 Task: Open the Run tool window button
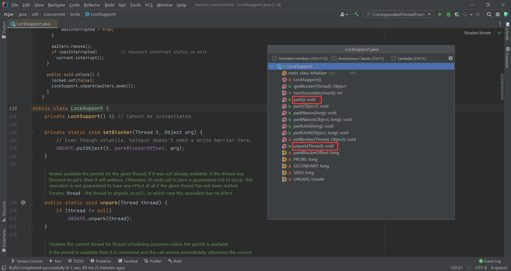point(55,261)
